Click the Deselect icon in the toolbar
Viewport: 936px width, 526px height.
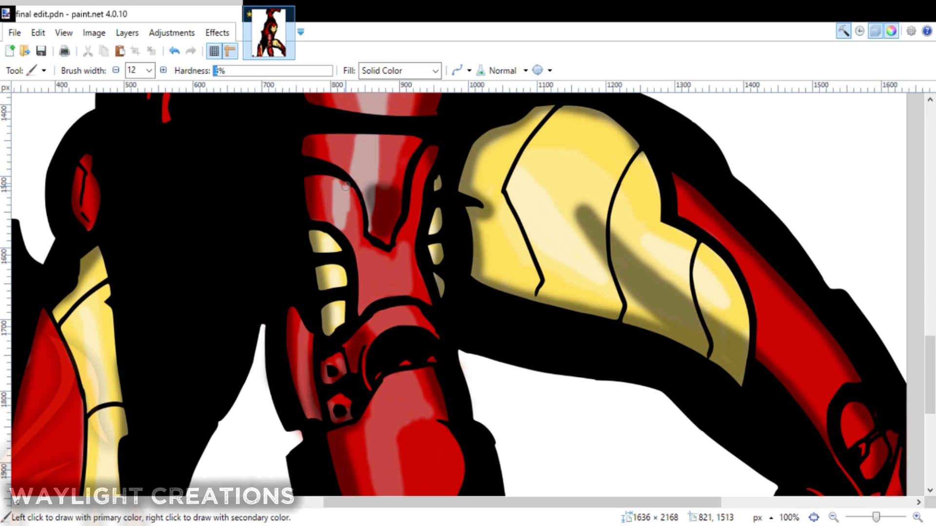pos(152,51)
